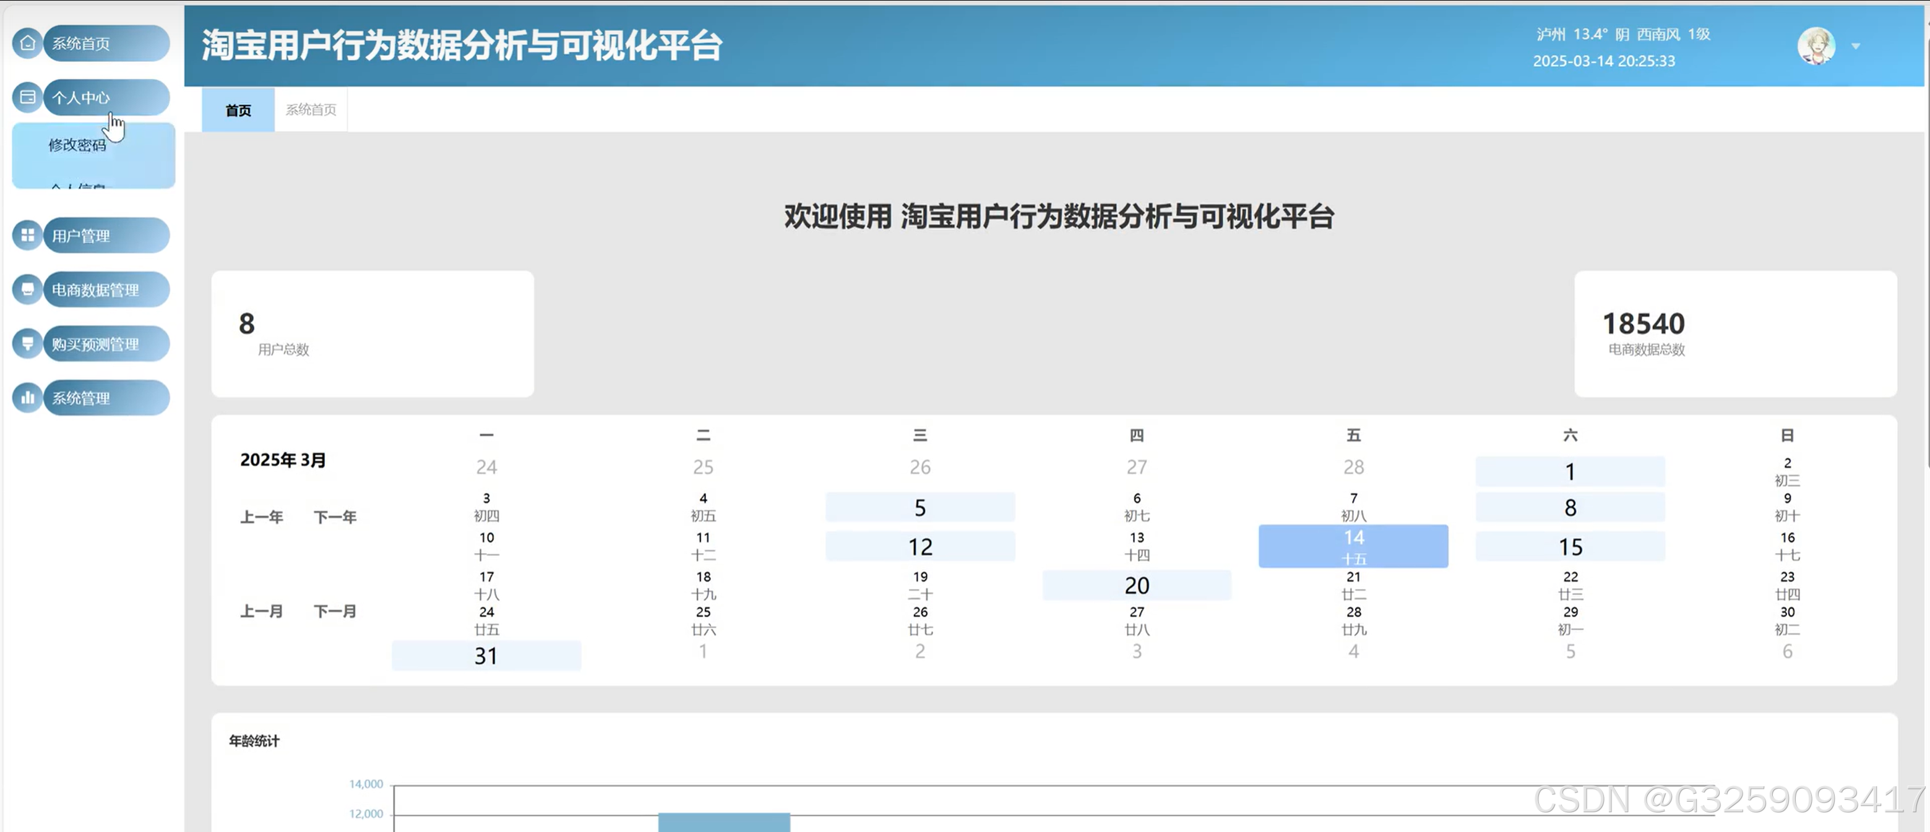Click the 用户总数 card showing 8
The image size is (1930, 832).
373,333
